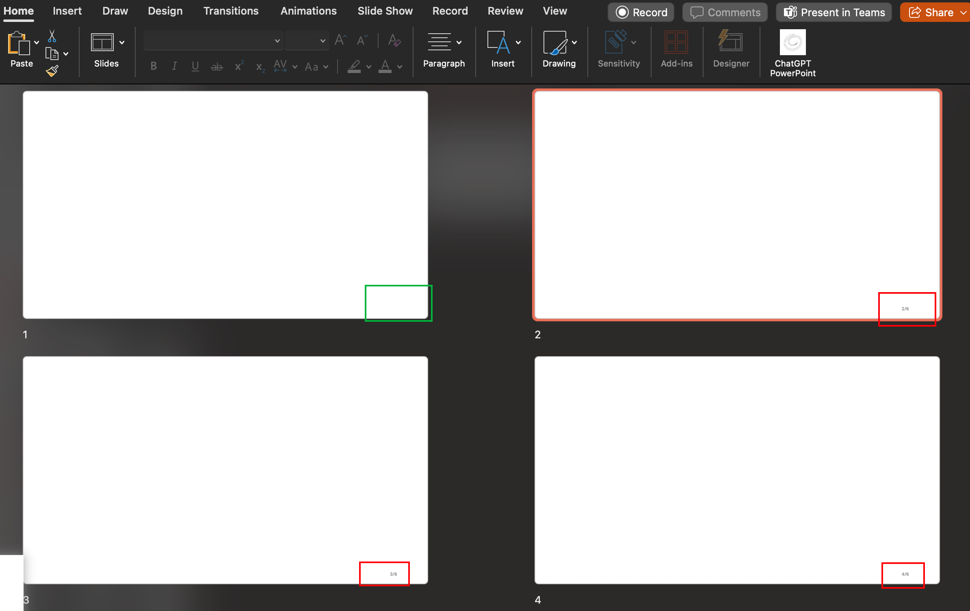
Task: Toggle Italic formatting
Action: click(x=174, y=66)
